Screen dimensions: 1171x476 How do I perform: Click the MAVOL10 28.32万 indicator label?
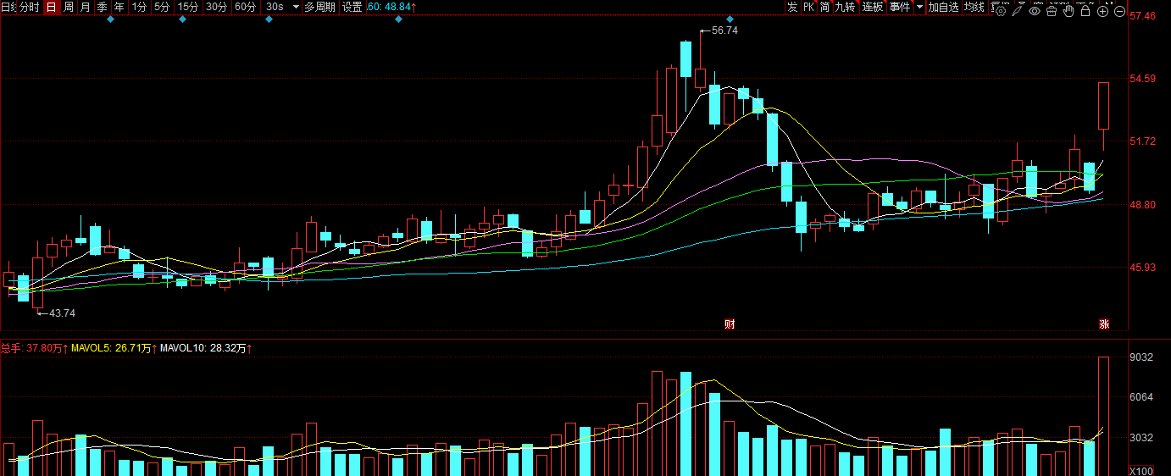pyautogui.click(x=208, y=348)
